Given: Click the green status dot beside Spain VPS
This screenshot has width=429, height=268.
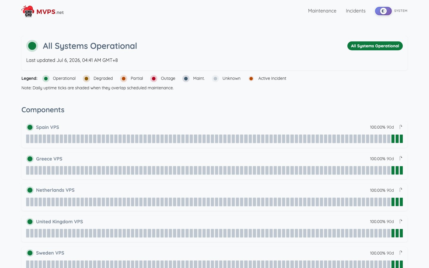Looking at the screenshot, I should click(x=30, y=127).
